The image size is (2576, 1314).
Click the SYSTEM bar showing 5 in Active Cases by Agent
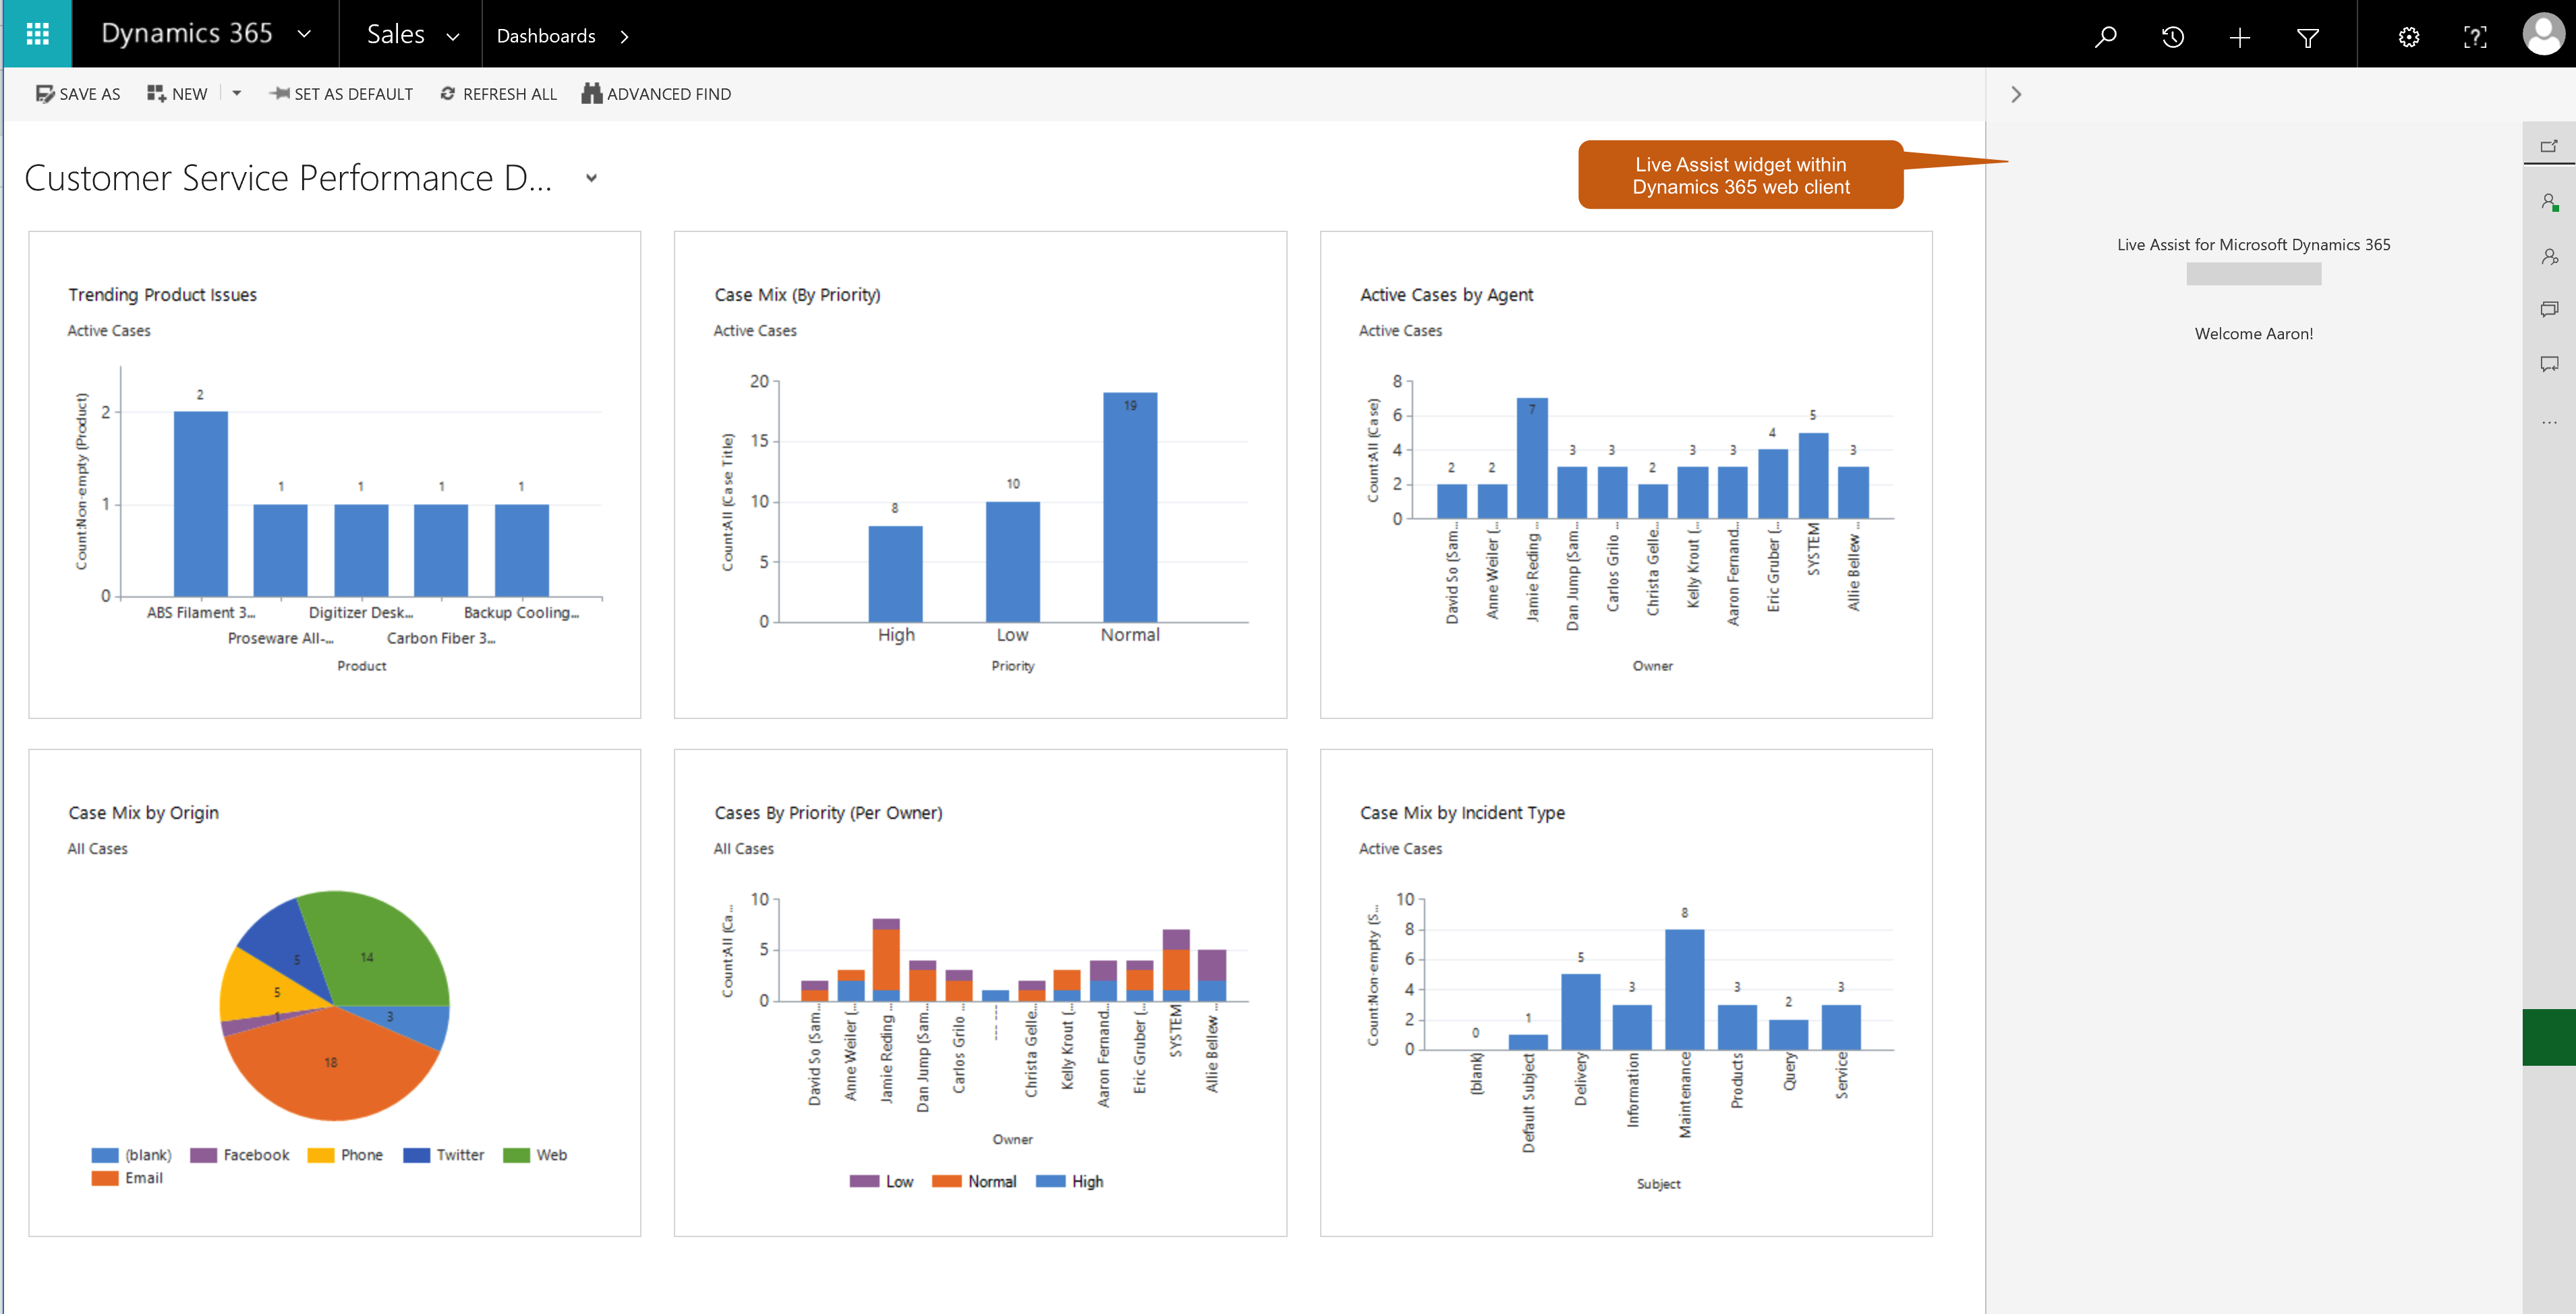[1813, 475]
